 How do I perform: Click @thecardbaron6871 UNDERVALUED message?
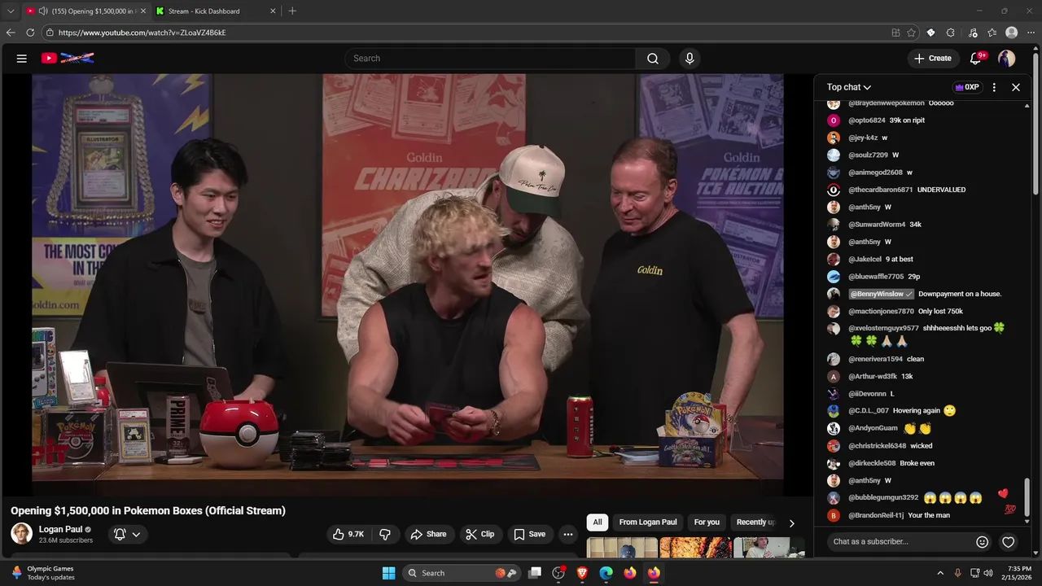pyautogui.click(x=906, y=190)
